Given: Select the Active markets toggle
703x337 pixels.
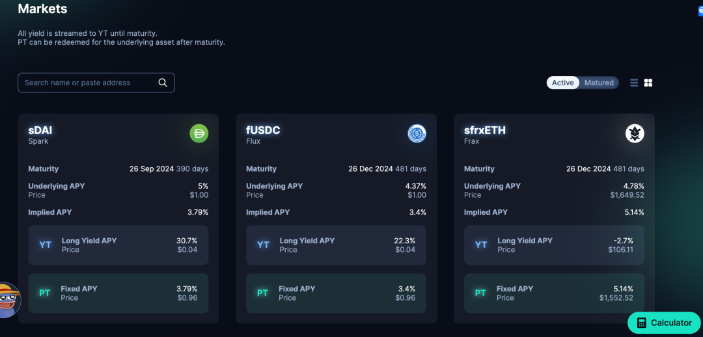Looking at the screenshot, I should [563, 83].
